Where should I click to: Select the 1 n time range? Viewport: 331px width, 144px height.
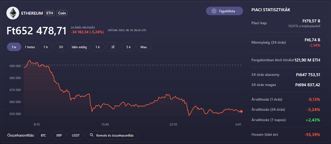click(14, 47)
